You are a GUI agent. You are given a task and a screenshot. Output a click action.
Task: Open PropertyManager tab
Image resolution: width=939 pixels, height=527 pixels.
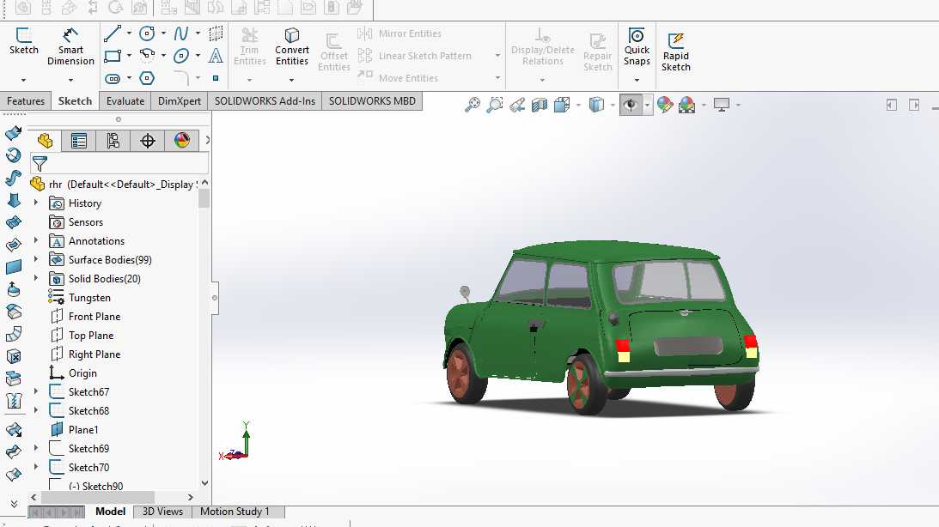pos(78,141)
